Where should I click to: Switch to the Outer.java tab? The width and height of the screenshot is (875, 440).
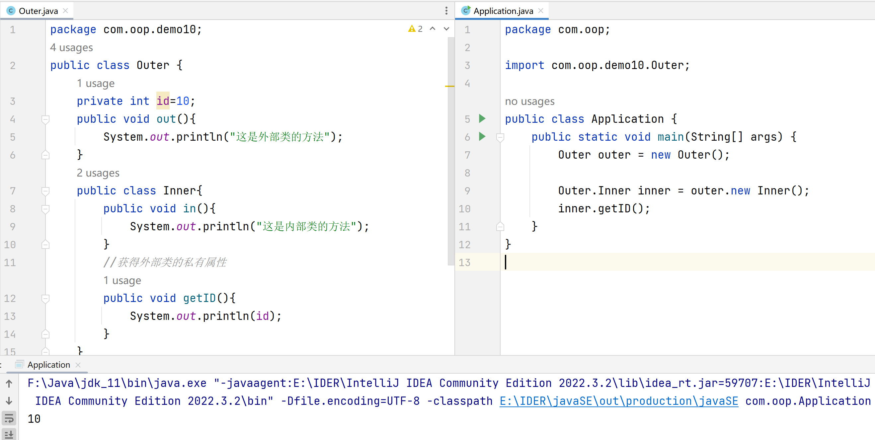pos(38,11)
